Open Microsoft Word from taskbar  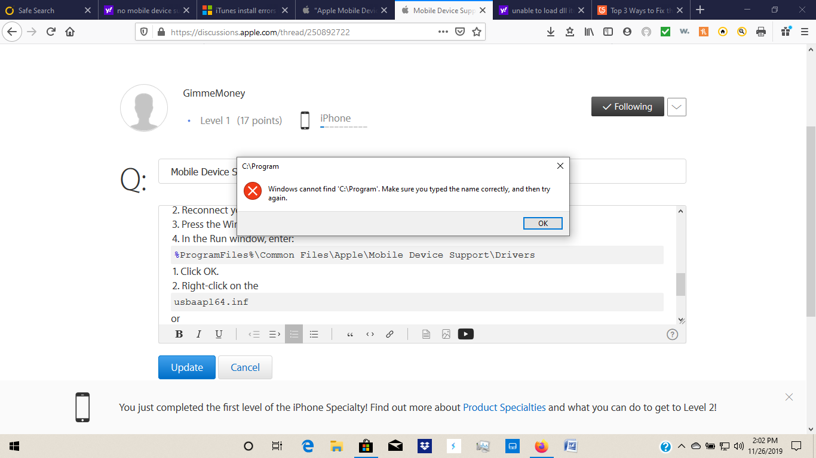click(x=570, y=446)
